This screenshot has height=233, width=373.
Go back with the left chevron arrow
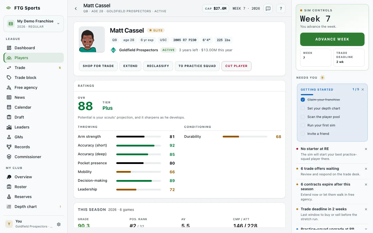pyautogui.click(x=76, y=8)
